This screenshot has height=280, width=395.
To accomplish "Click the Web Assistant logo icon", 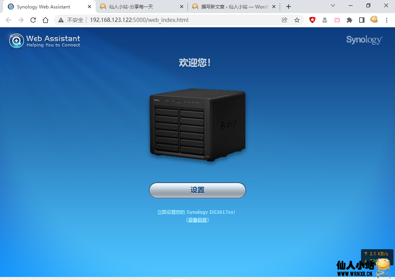I will click(16, 41).
